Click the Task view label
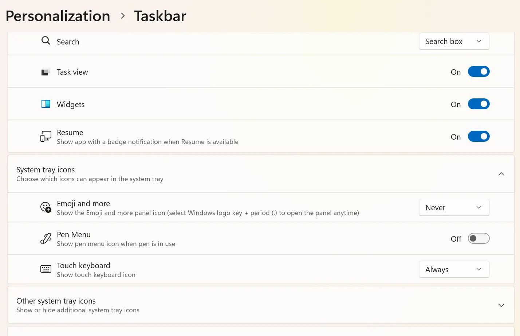 point(72,72)
